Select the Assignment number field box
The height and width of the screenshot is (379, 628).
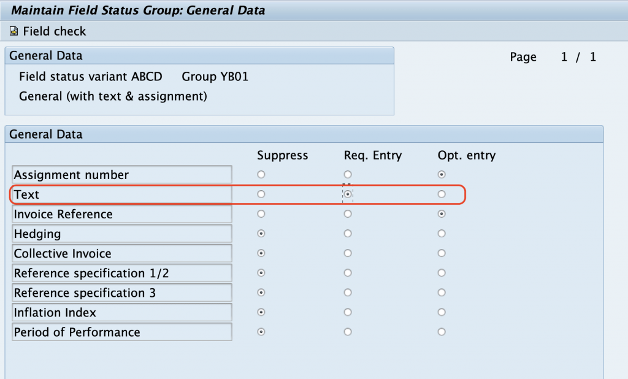(121, 174)
